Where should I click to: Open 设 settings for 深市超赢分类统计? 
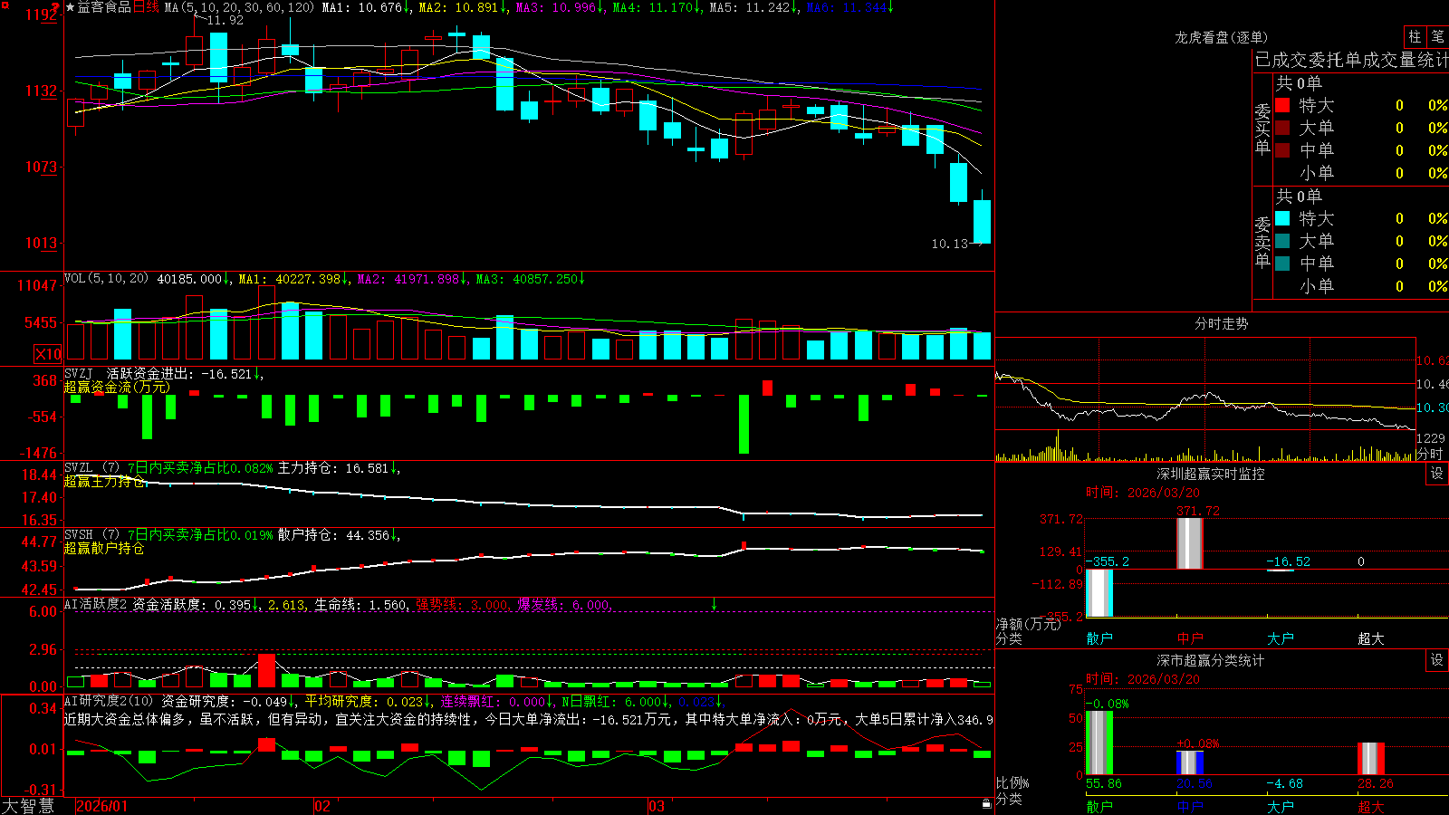(1437, 660)
